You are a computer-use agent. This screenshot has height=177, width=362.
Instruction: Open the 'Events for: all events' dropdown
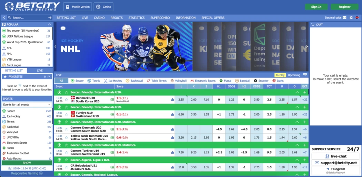tap(27, 104)
